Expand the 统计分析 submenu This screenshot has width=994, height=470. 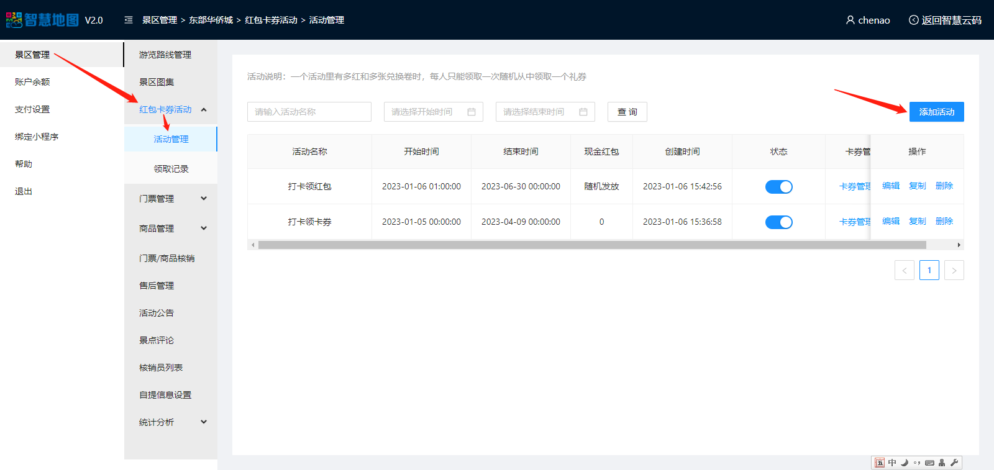204,422
